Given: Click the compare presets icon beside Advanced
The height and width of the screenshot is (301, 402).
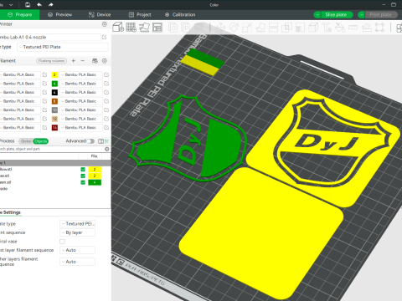Looking at the screenshot, I should 100,141.
